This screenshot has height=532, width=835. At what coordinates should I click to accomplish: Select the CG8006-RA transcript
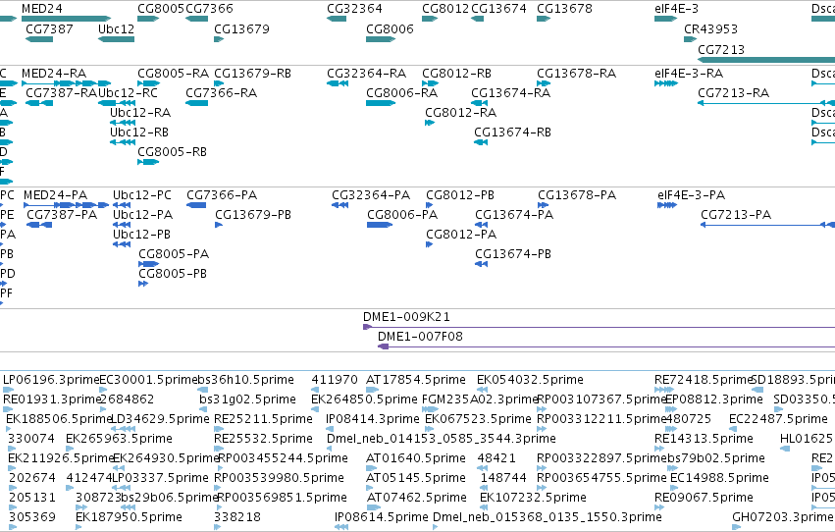[381, 103]
